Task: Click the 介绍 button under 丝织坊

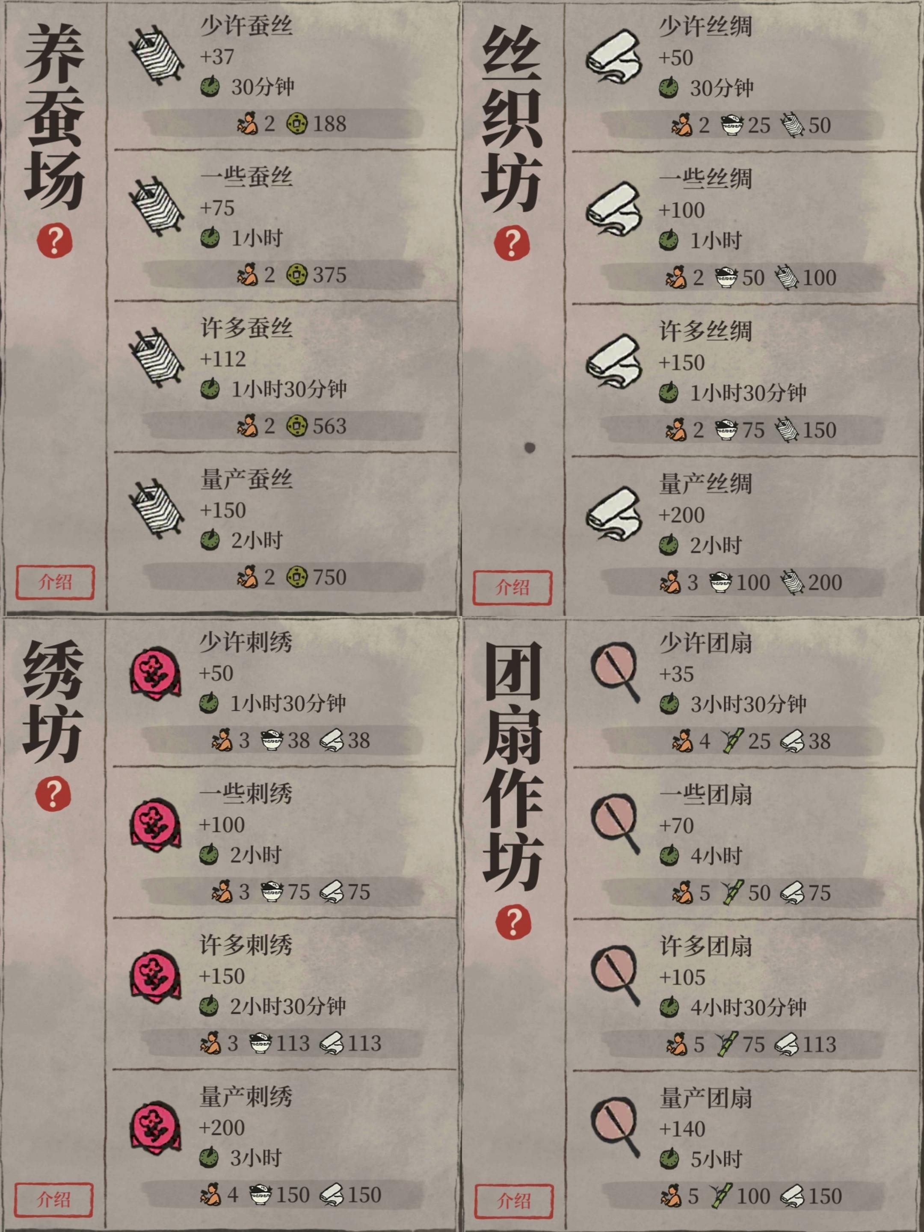Action: coord(512,587)
